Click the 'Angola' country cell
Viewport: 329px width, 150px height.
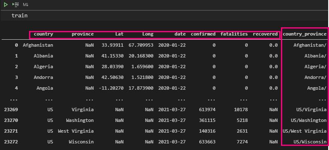tap(45, 88)
